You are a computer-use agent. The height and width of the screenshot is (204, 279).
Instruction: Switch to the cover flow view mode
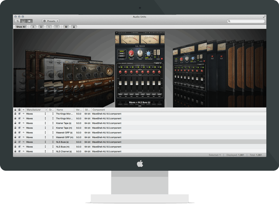pyautogui.click(x=23, y=21)
